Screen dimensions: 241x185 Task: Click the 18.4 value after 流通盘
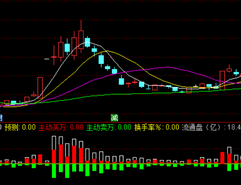(234, 127)
